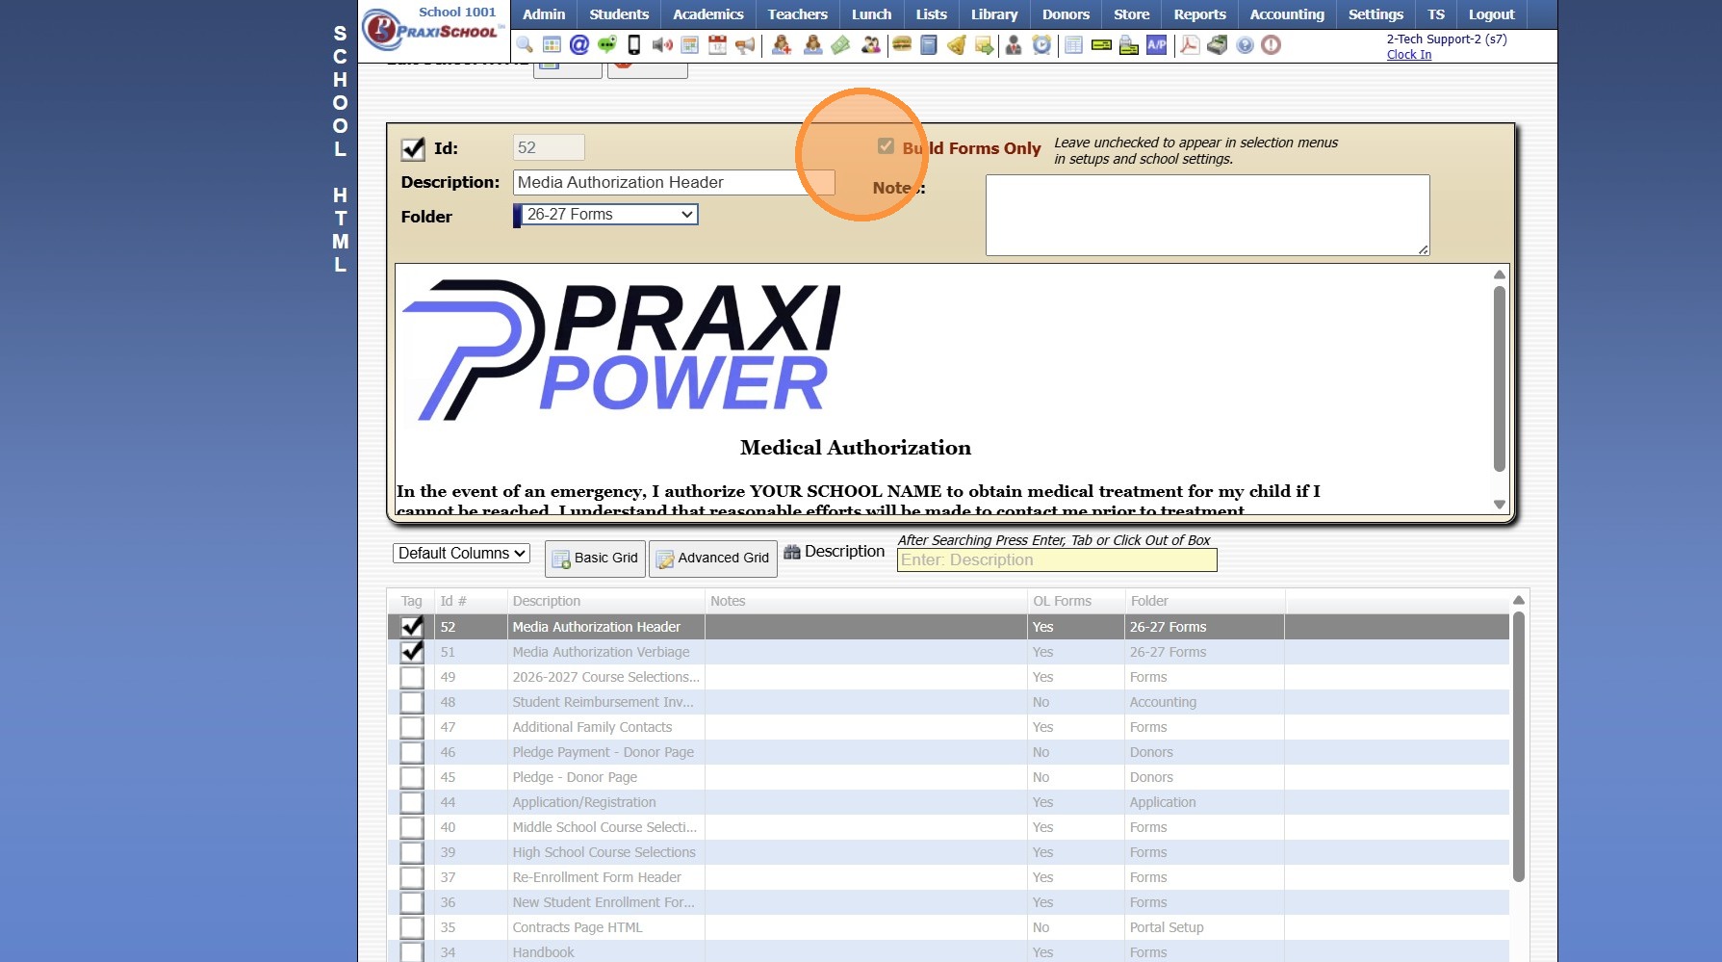Screen dimensions: 1722x962
Task: Open the Default Columns dropdown
Action: (x=461, y=554)
